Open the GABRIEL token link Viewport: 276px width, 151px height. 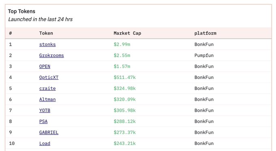(49, 132)
